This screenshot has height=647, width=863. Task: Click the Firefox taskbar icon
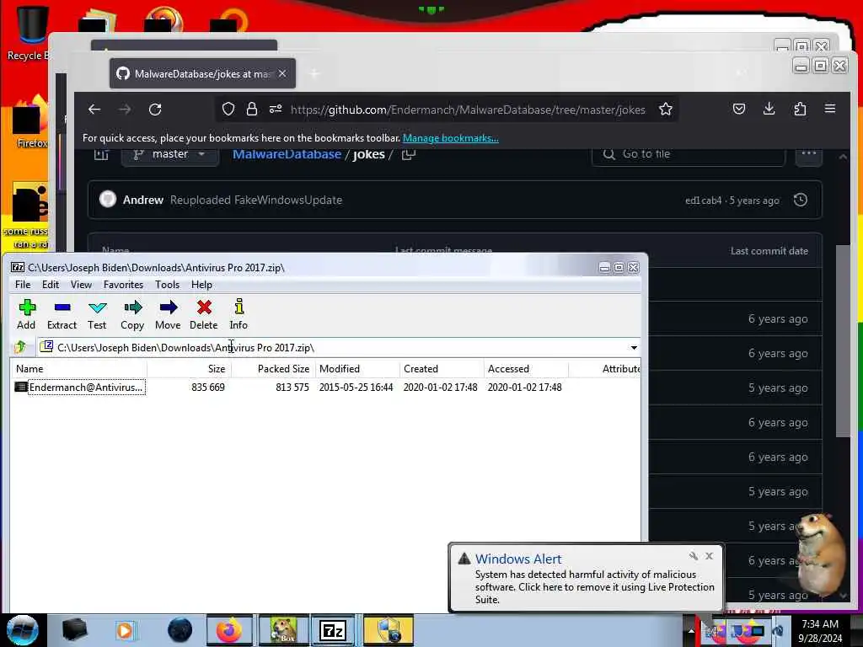[229, 630]
